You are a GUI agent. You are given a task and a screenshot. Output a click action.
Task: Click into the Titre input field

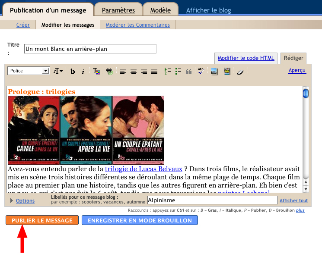pyautogui.click(x=90, y=49)
